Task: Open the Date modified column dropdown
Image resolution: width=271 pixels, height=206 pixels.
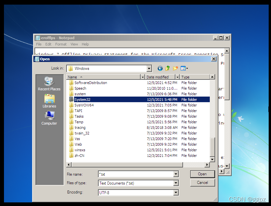Action: click(177, 77)
